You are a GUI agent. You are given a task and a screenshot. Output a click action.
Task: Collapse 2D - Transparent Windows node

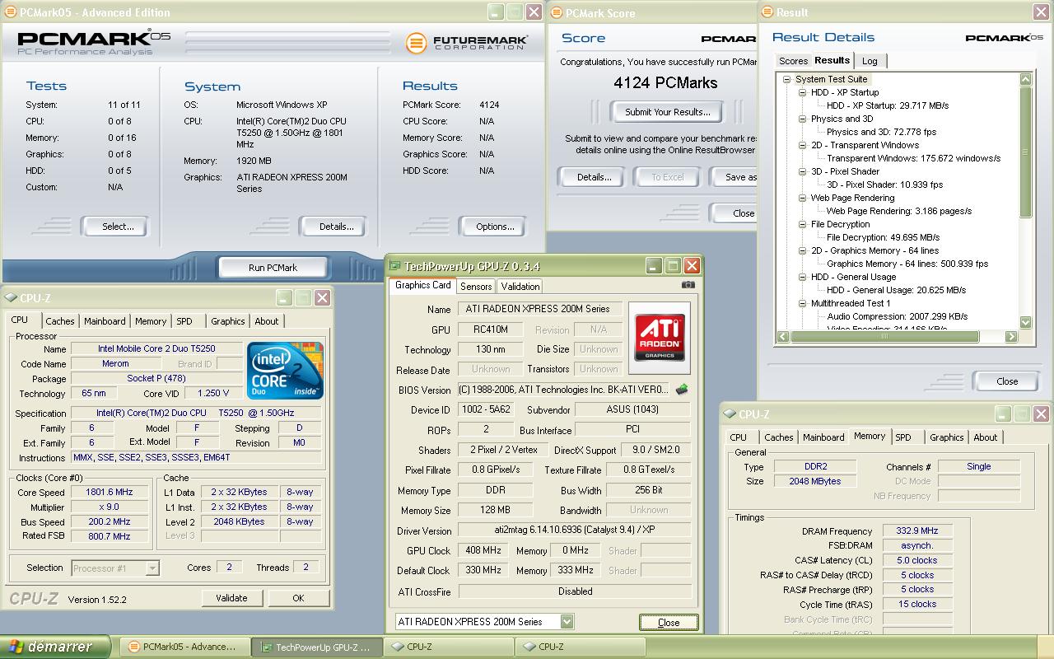803,145
